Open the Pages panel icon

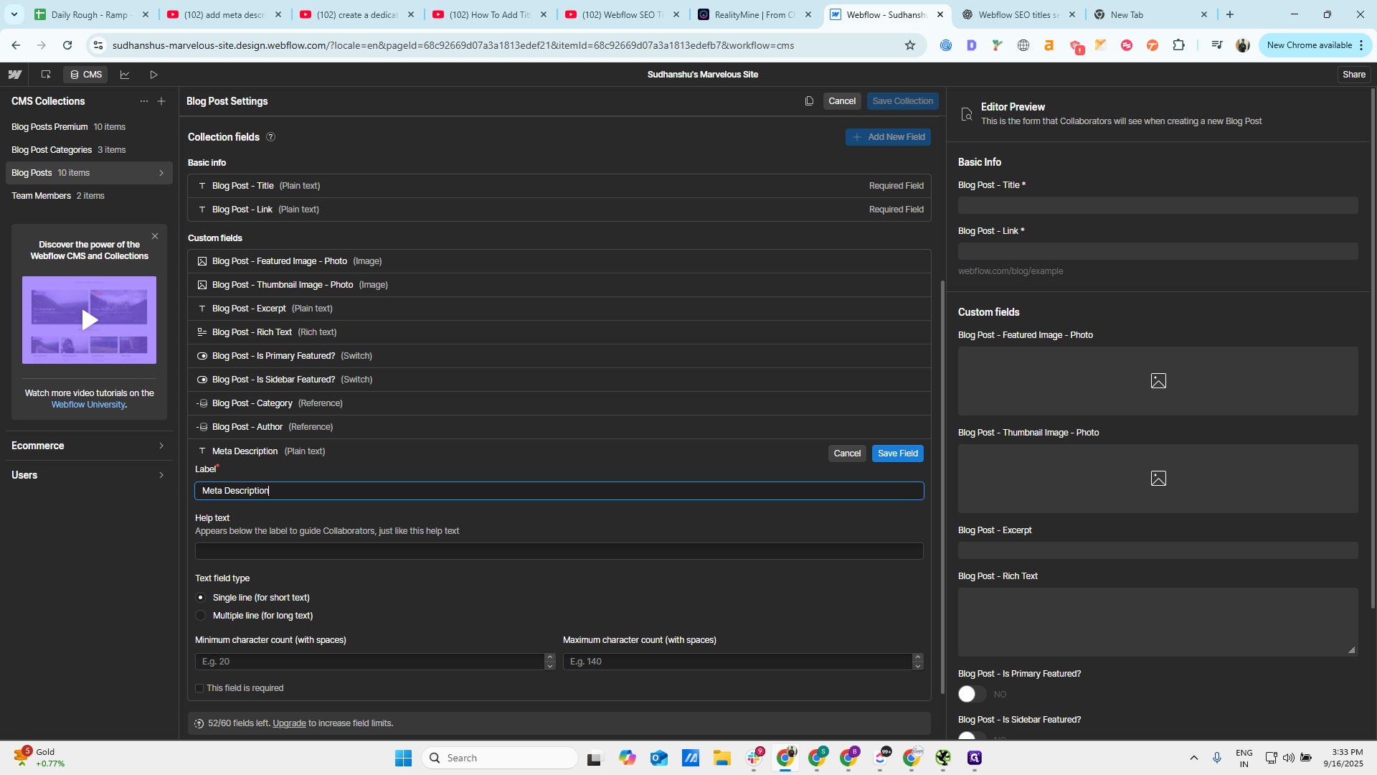pyautogui.click(x=46, y=75)
